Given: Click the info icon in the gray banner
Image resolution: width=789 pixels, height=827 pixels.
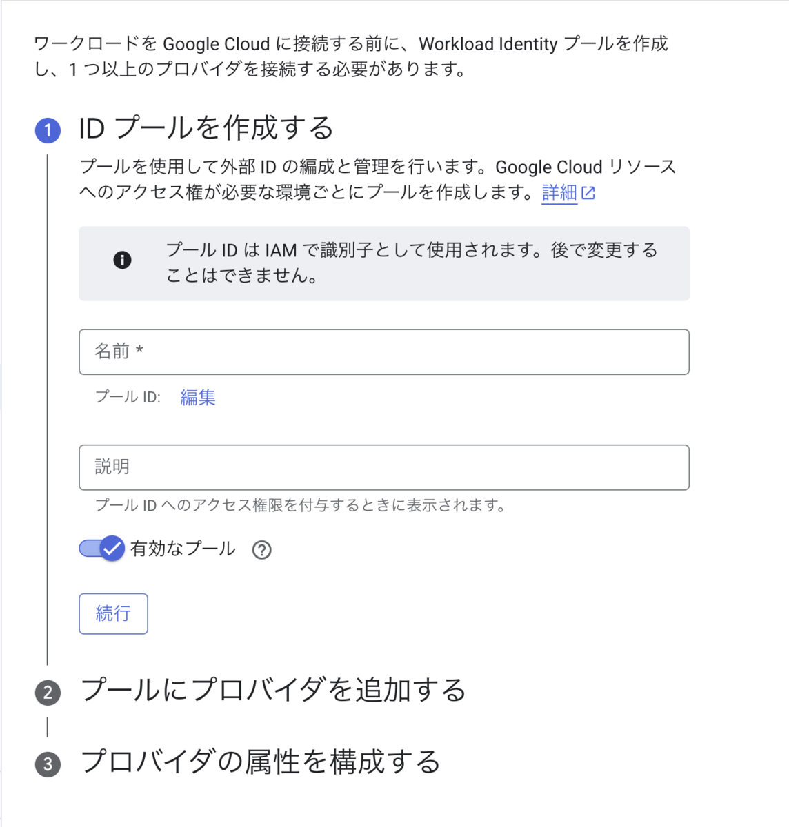Looking at the screenshot, I should [122, 260].
